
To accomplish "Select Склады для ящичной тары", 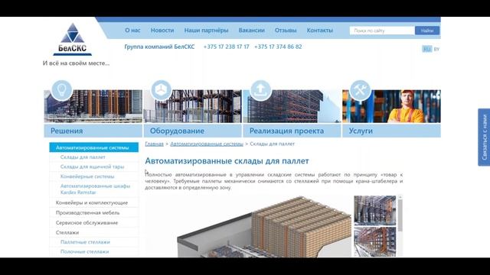I will 92,167.
